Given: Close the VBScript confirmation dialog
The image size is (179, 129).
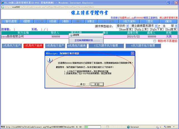Looking at the screenshot, I should [132, 53].
